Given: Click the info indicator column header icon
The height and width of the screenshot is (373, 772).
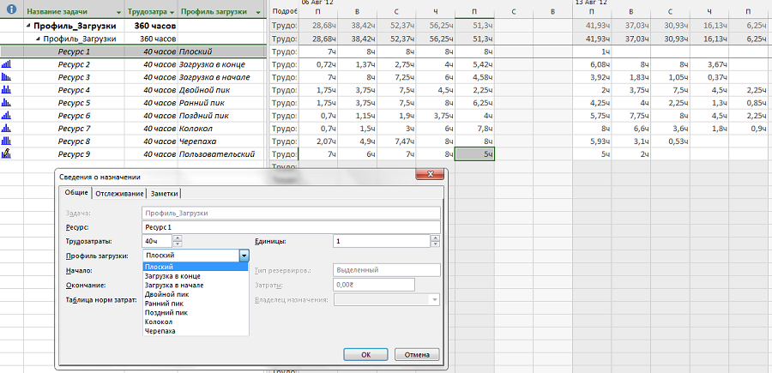Looking at the screenshot, I should 12,10.
